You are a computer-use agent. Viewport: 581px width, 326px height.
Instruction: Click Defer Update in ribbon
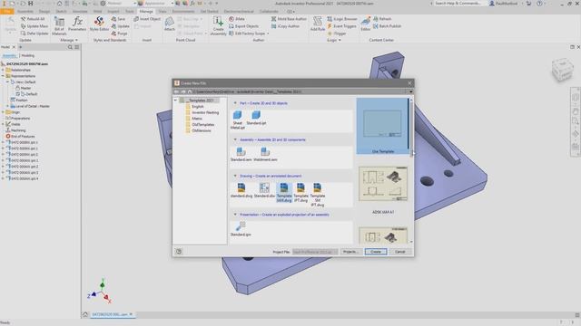tap(34, 34)
